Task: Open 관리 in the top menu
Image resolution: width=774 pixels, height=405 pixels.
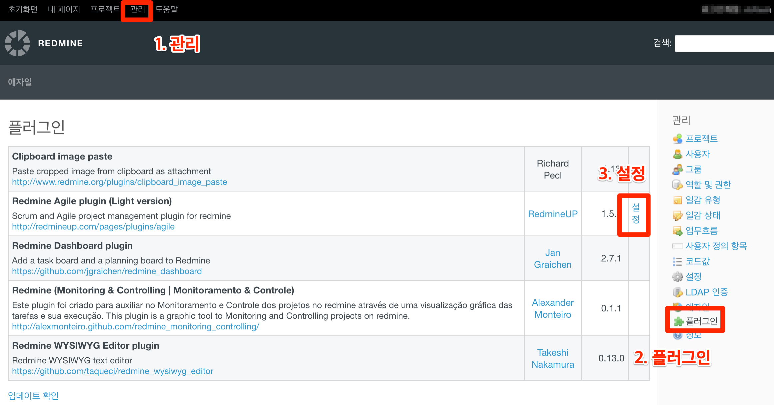Action: 137,9
